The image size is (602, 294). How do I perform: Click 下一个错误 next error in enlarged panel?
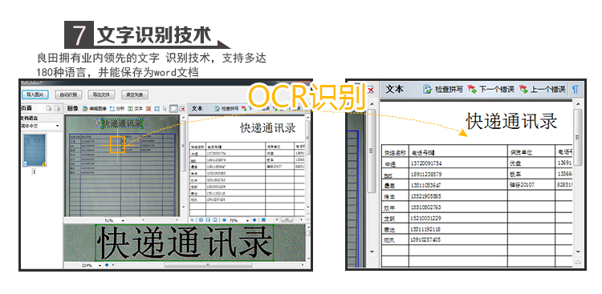(491, 89)
